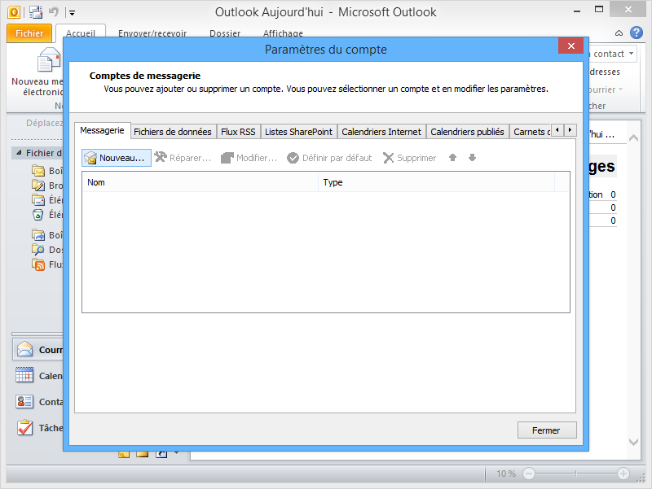The image size is (652, 489).
Task: Collapse the Fichier de données tree
Action: tap(19, 153)
